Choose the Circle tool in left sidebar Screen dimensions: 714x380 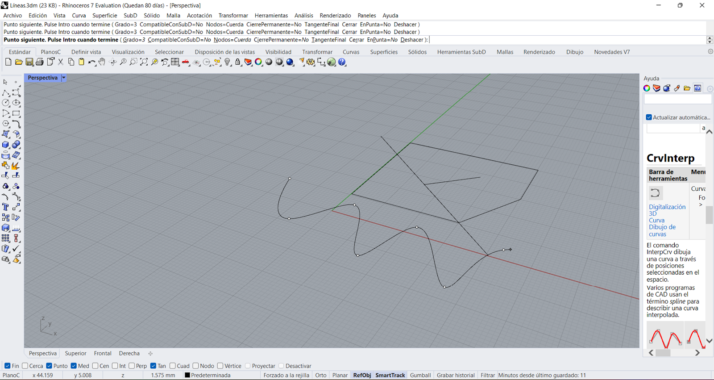coord(5,103)
